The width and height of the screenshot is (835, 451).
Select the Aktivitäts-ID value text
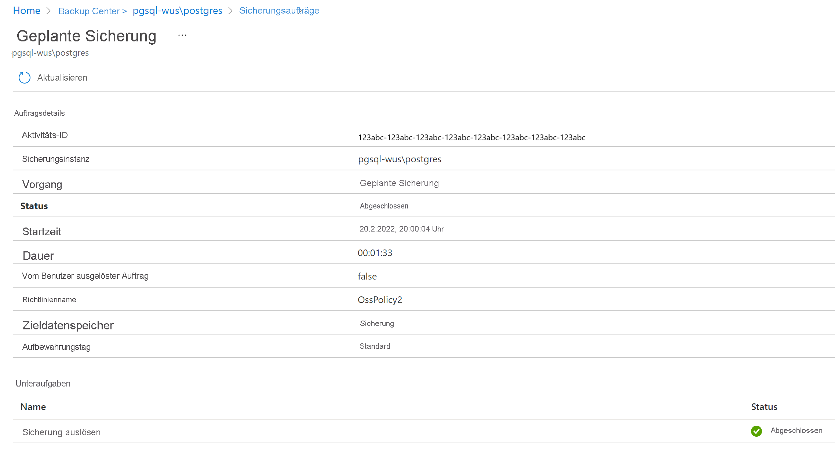click(x=471, y=138)
